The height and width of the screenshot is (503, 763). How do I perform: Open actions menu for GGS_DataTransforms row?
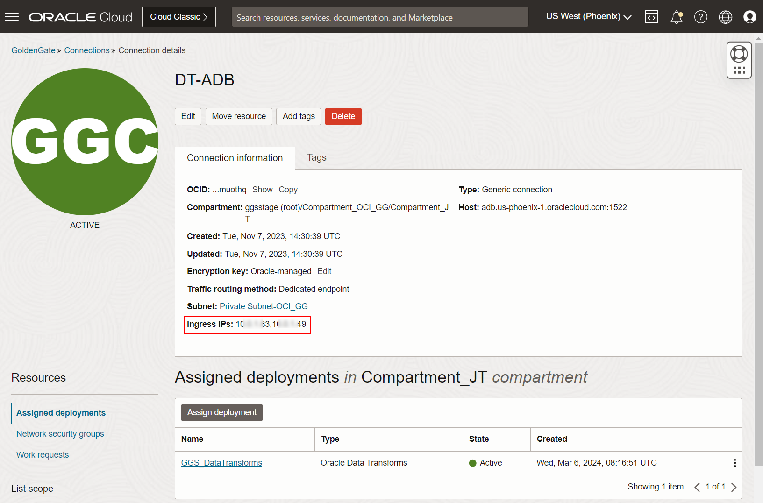(735, 463)
